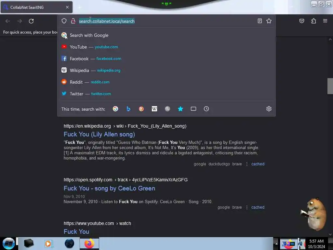
Task: Choose Facebook facebook.com suggestion
Action: click(166, 59)
